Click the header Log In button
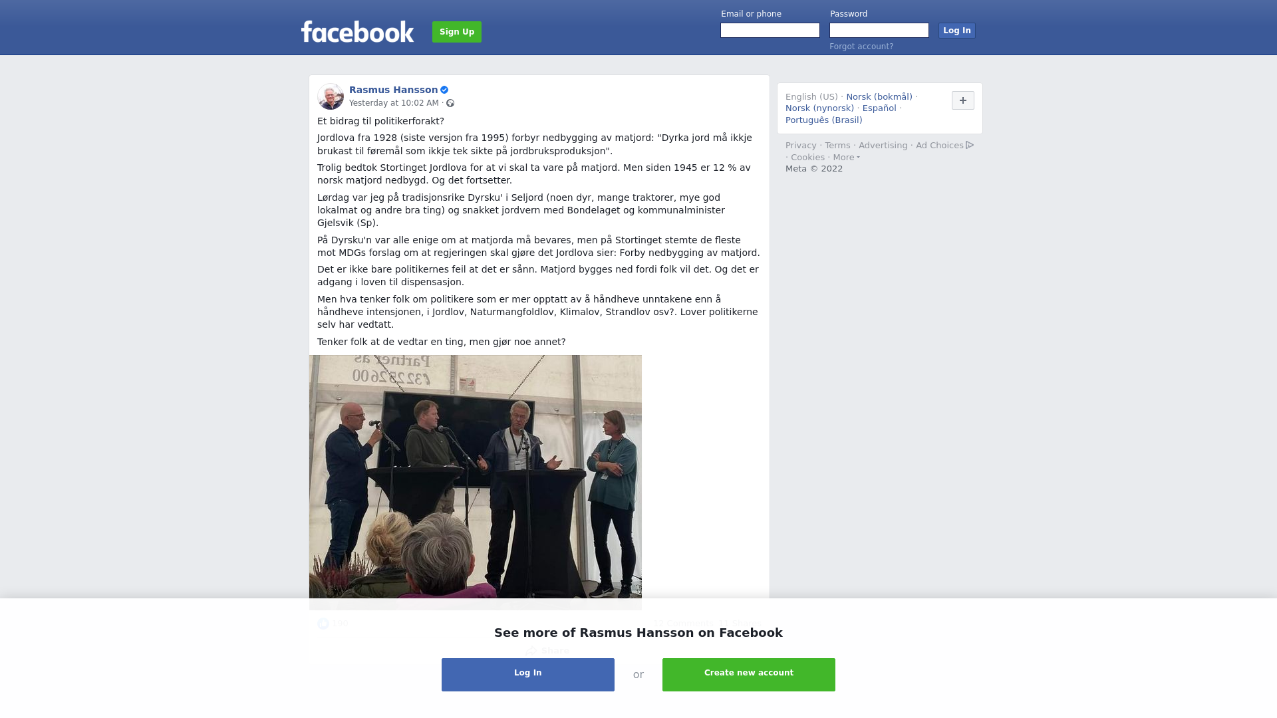1277x718 pixels. (x=956, y=31)
